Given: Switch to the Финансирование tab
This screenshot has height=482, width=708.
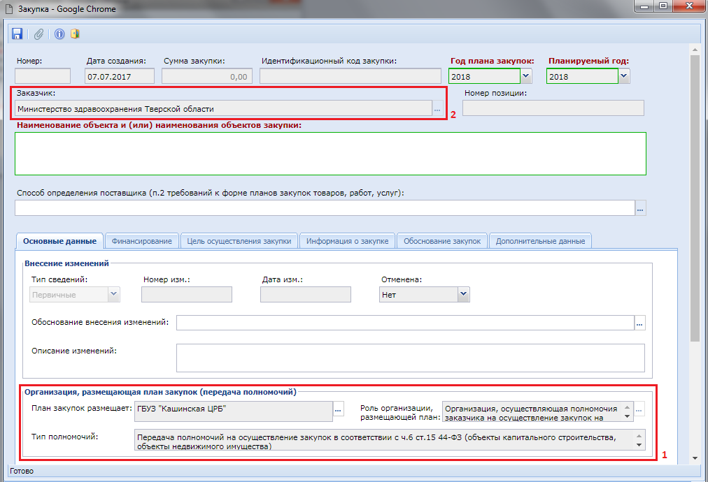Looking at the screenshot, I should click(x=141, y=241).
